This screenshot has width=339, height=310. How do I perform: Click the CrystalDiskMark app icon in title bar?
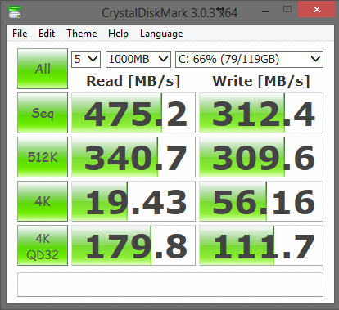click(15, 11)
